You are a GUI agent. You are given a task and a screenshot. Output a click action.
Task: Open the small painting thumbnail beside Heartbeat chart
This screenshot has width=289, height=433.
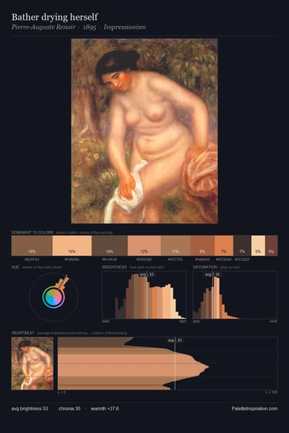[33, 364]
